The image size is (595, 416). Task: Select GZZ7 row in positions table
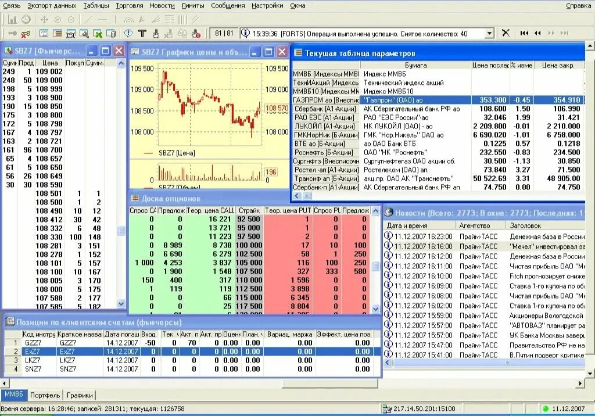pos(192,343)
